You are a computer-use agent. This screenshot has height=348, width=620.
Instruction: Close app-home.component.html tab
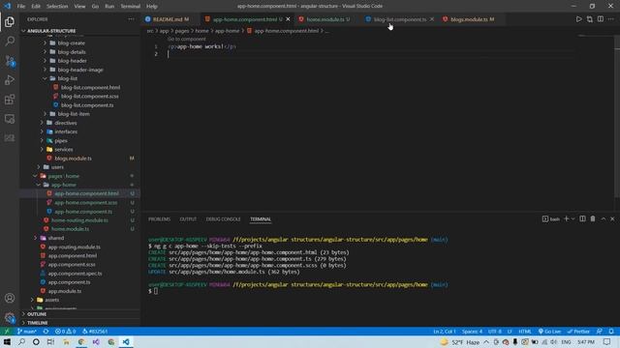[288, 19]
